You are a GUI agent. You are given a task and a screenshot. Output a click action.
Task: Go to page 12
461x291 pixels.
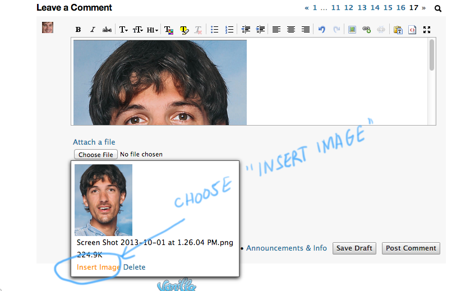tap(349, 8)
